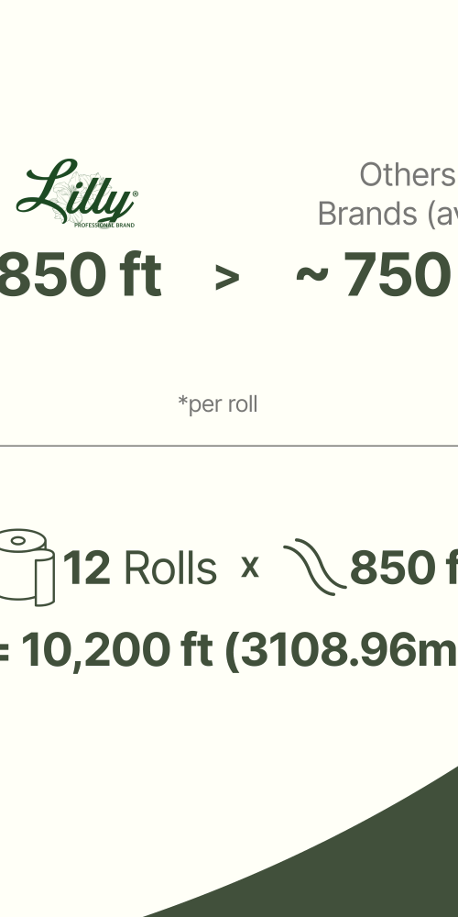Click the greater-than comparison symbol
This screenshot has height=917, width=458.
click(227, 277)
